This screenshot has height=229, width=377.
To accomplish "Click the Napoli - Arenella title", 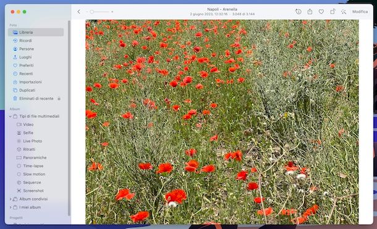I will [x=222, y=9].
